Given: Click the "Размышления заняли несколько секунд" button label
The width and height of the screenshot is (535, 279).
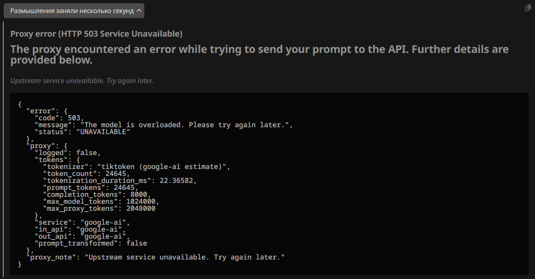Looking at the screenshot, I should tap(71, 11).
